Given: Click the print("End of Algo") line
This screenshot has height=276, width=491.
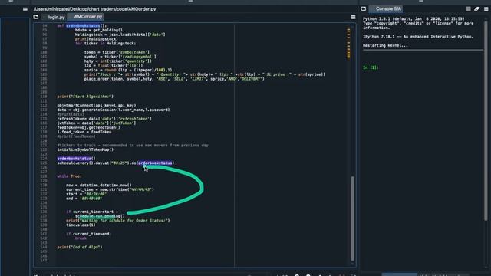Looking at the screenshot, I should point(80,247).
